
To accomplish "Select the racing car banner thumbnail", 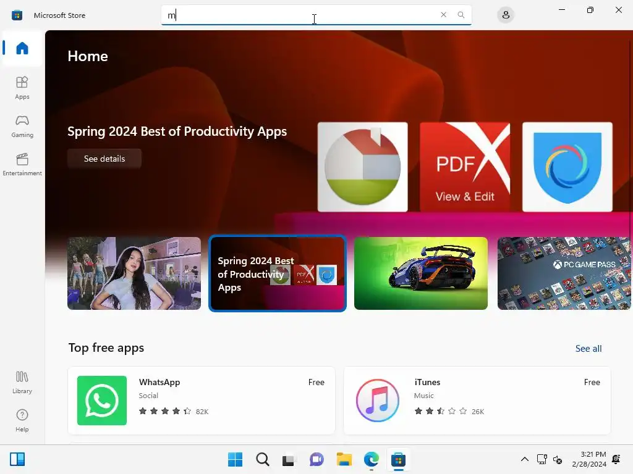I will 420,273.
